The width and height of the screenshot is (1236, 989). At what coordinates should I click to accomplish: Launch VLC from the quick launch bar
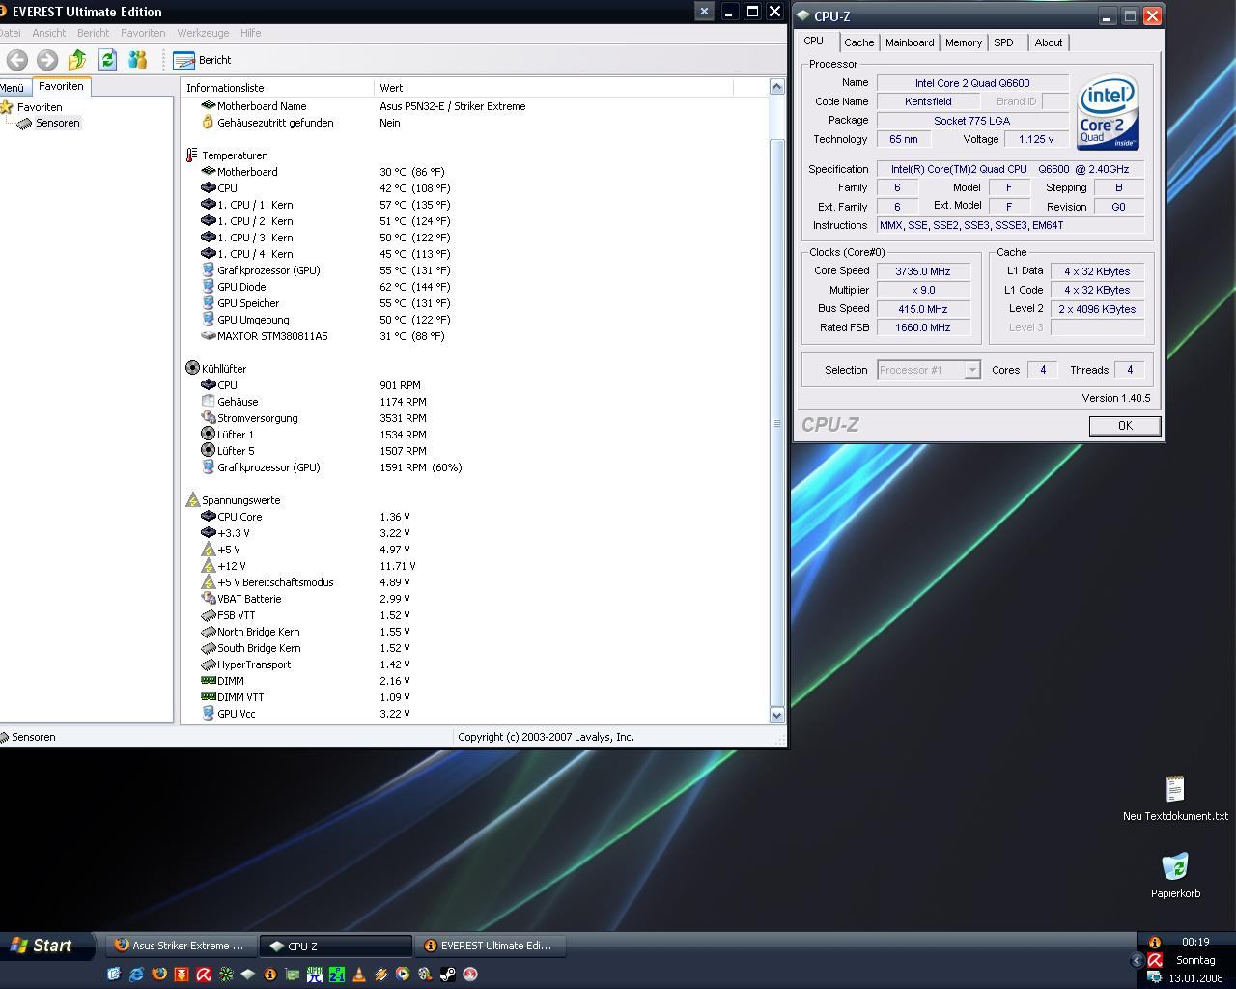point(358,975)
